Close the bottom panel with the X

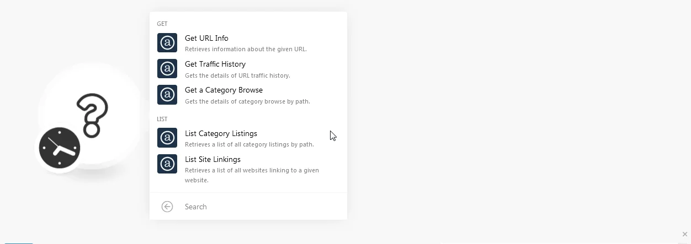(685, 234)
